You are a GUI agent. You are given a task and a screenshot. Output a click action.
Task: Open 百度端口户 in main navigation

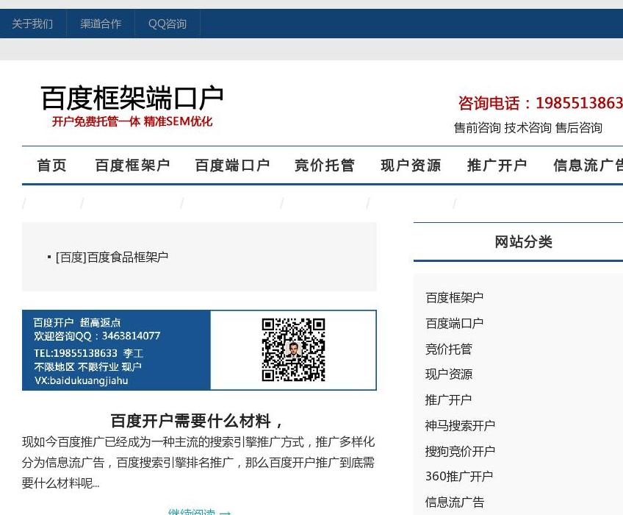click(232, 165)
